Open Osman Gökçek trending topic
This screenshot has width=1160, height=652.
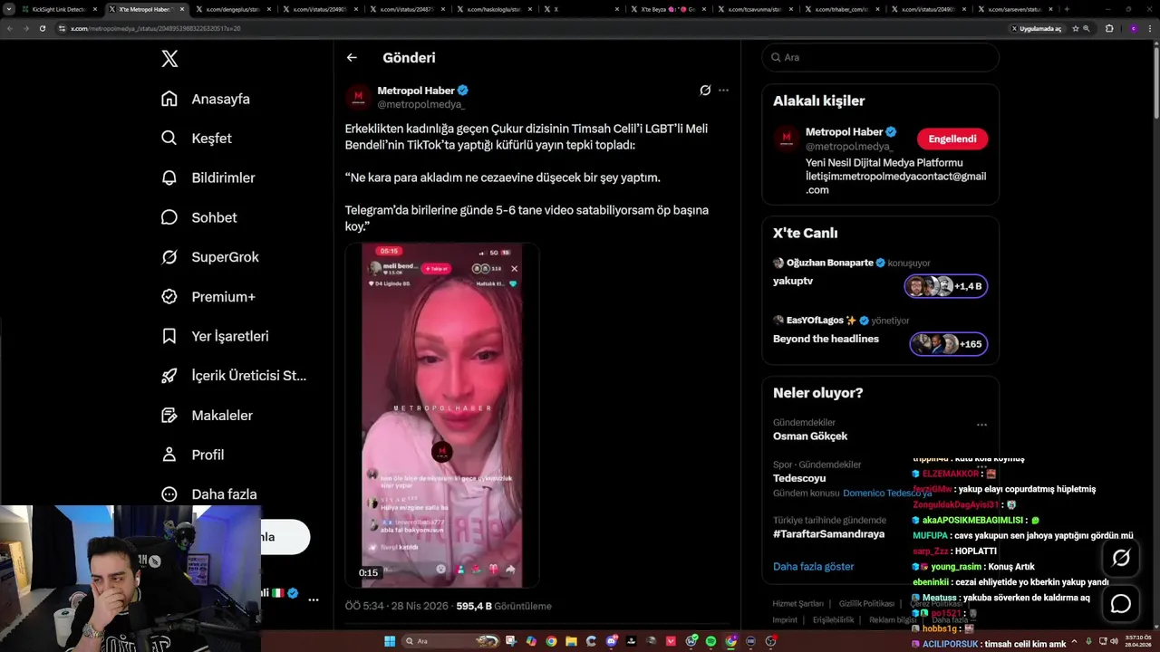tap(810, 436)
